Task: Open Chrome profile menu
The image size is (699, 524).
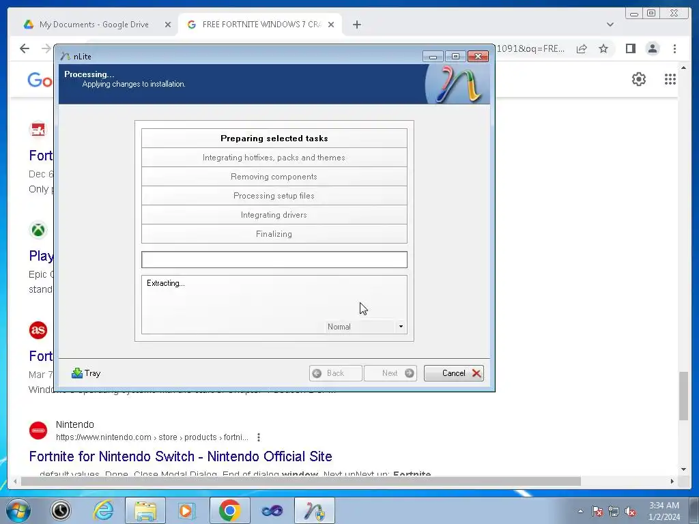Action: 653,48
